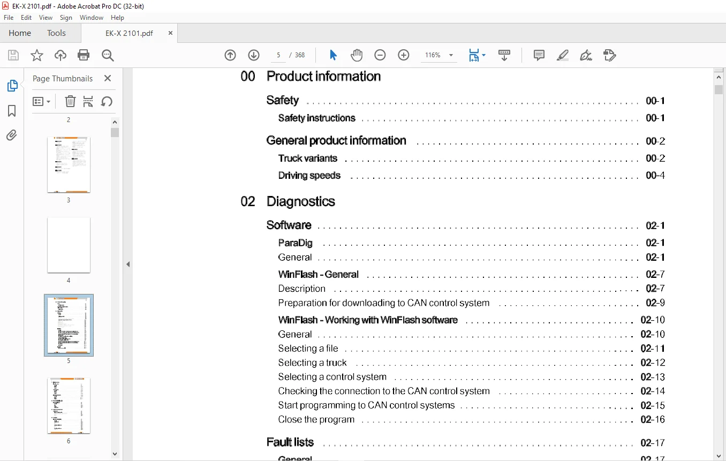
Task: Click the Safety instructions contents entry
Action: [x=317, y=118]
